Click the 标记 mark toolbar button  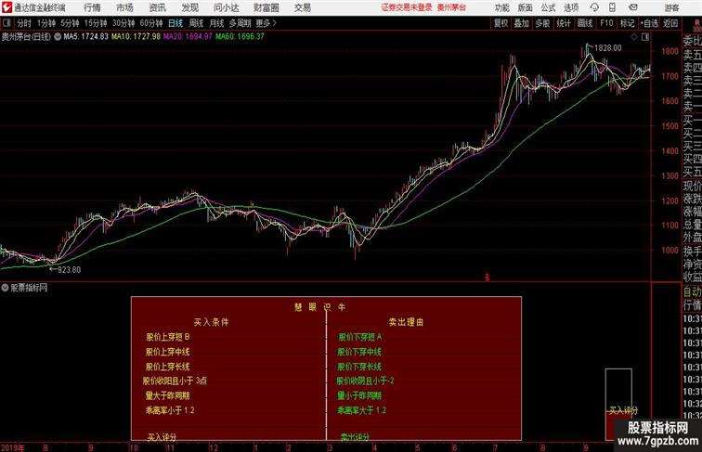tap(627, 23)
